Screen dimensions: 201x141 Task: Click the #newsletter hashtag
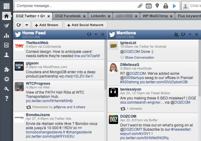(x=181, y=129)
